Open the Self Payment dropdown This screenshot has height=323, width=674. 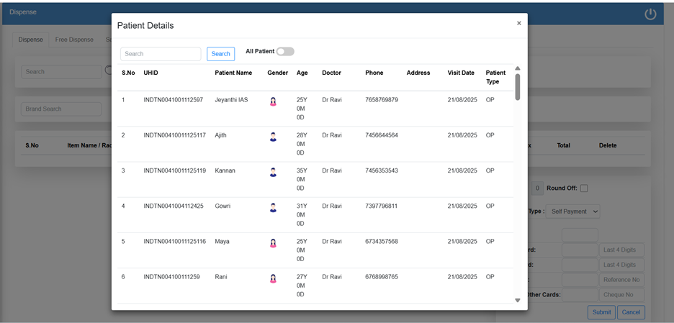click(574, 211)
